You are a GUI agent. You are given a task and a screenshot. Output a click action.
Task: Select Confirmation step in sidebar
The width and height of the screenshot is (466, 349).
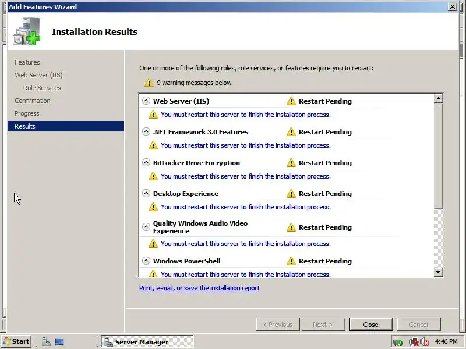pos(33,101)
